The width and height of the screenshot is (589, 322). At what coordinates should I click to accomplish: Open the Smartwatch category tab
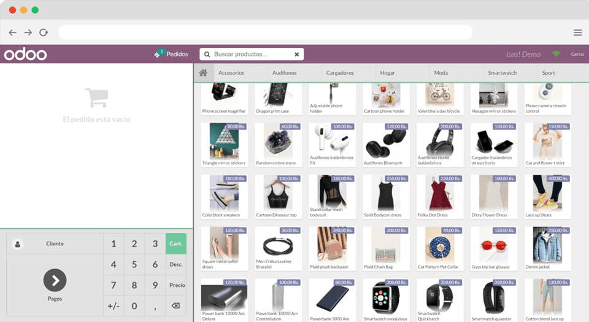click(x=502, y=73)
